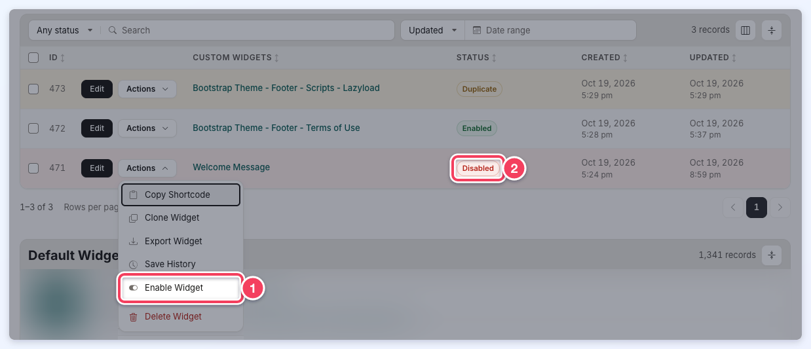
Task: Open the Any status filter dropdown
Action: coord(64,30)
